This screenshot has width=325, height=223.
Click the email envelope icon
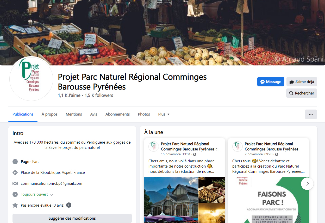click(15, 183)
